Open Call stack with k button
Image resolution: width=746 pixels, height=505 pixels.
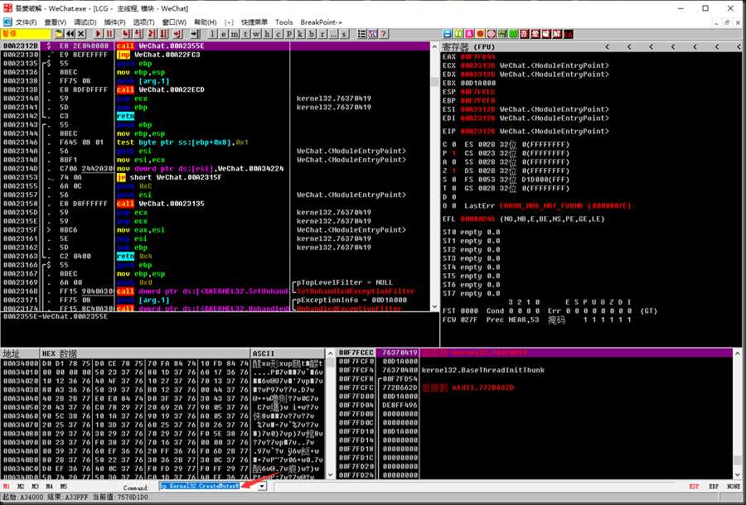tap(300, 34)
